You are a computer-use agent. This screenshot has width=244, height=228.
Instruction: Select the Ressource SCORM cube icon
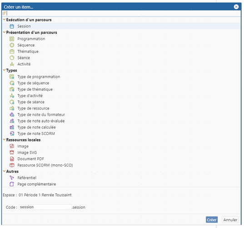(12, 165)
